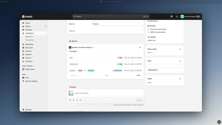Image resolution: width=222 pixels, height=125 pixels.
Task: Click the magnifier icon in search
Action: pos(74,16)
